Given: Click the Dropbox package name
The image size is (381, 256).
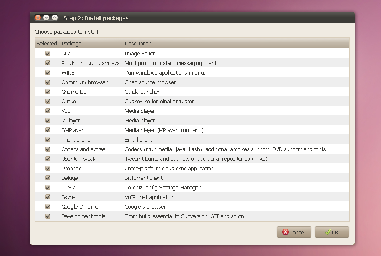Looking at the screenshot, I should pyautogui.click(x=71, y=169).
